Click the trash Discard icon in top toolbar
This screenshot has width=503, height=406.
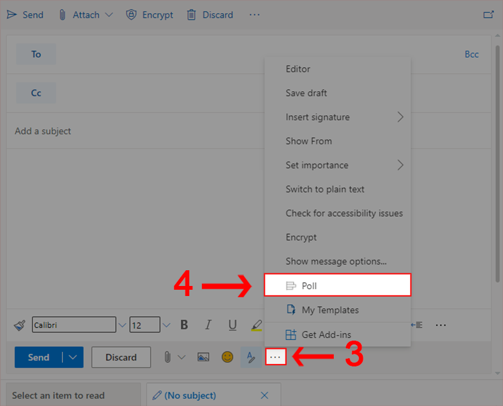pyautogui.click(x=192, y=14)
